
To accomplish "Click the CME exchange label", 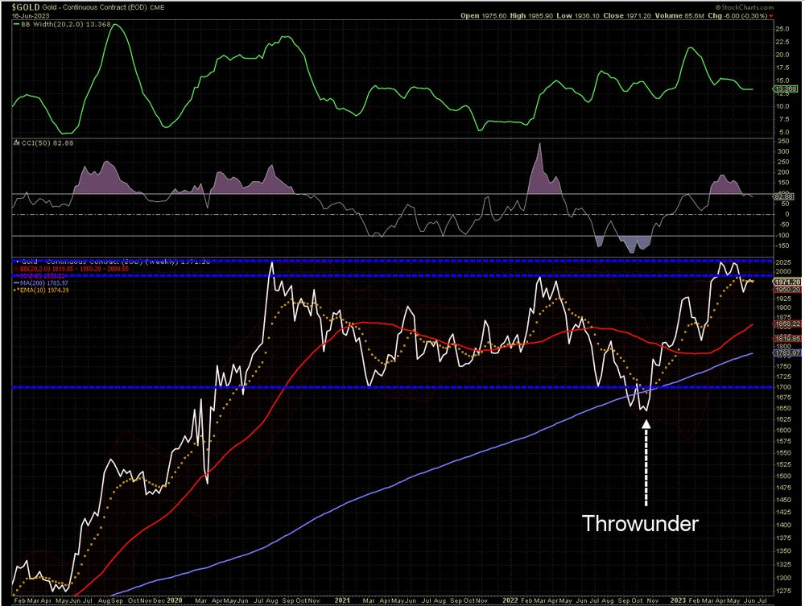I will (157, 8).
